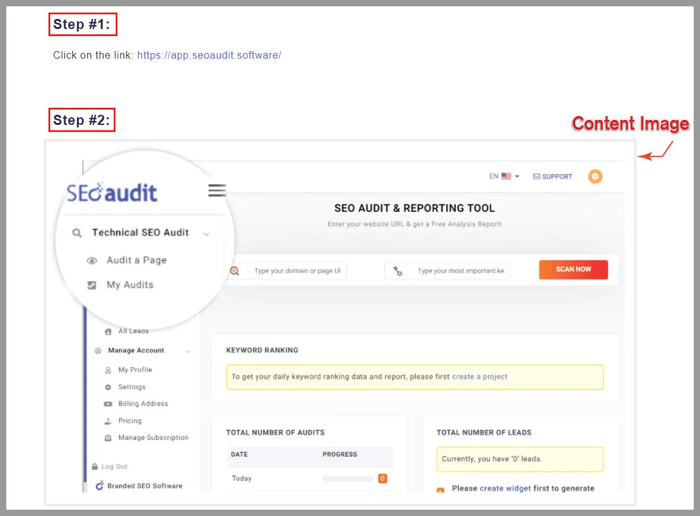Collapse the Manage Account chevron
The width and height of the screenshot is (700, 516).
pos(188,351)
